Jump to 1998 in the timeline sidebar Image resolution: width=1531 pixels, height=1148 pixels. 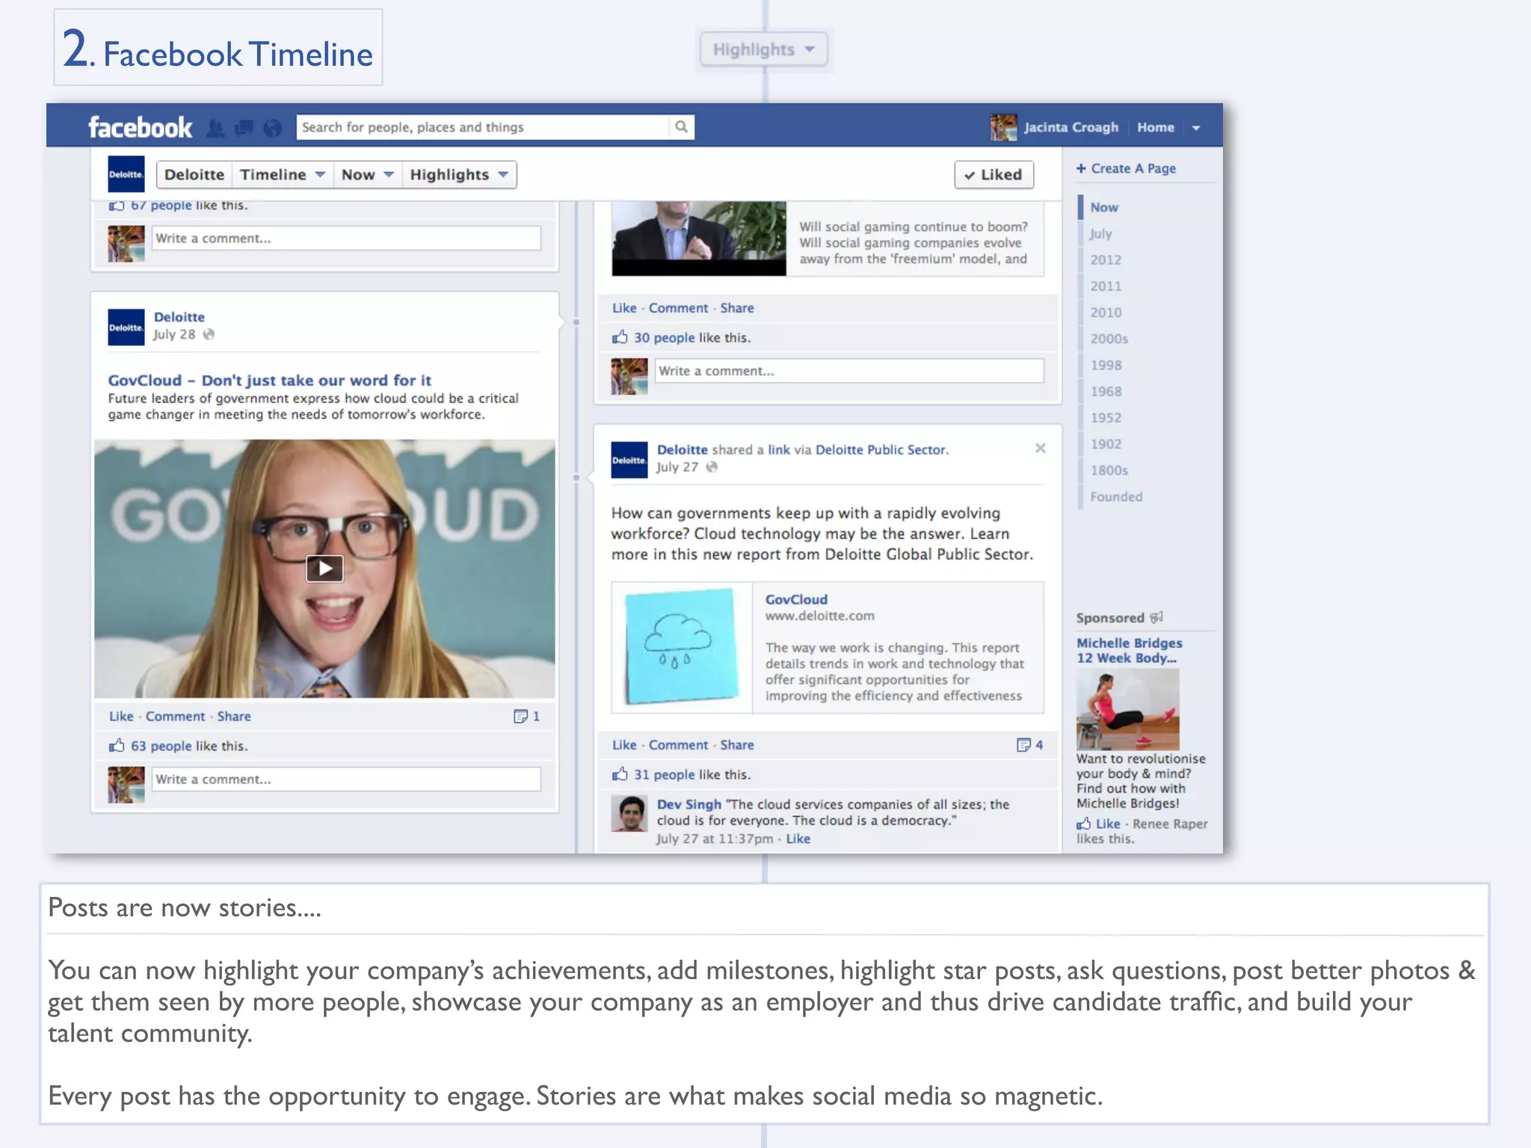(1105, 365)
